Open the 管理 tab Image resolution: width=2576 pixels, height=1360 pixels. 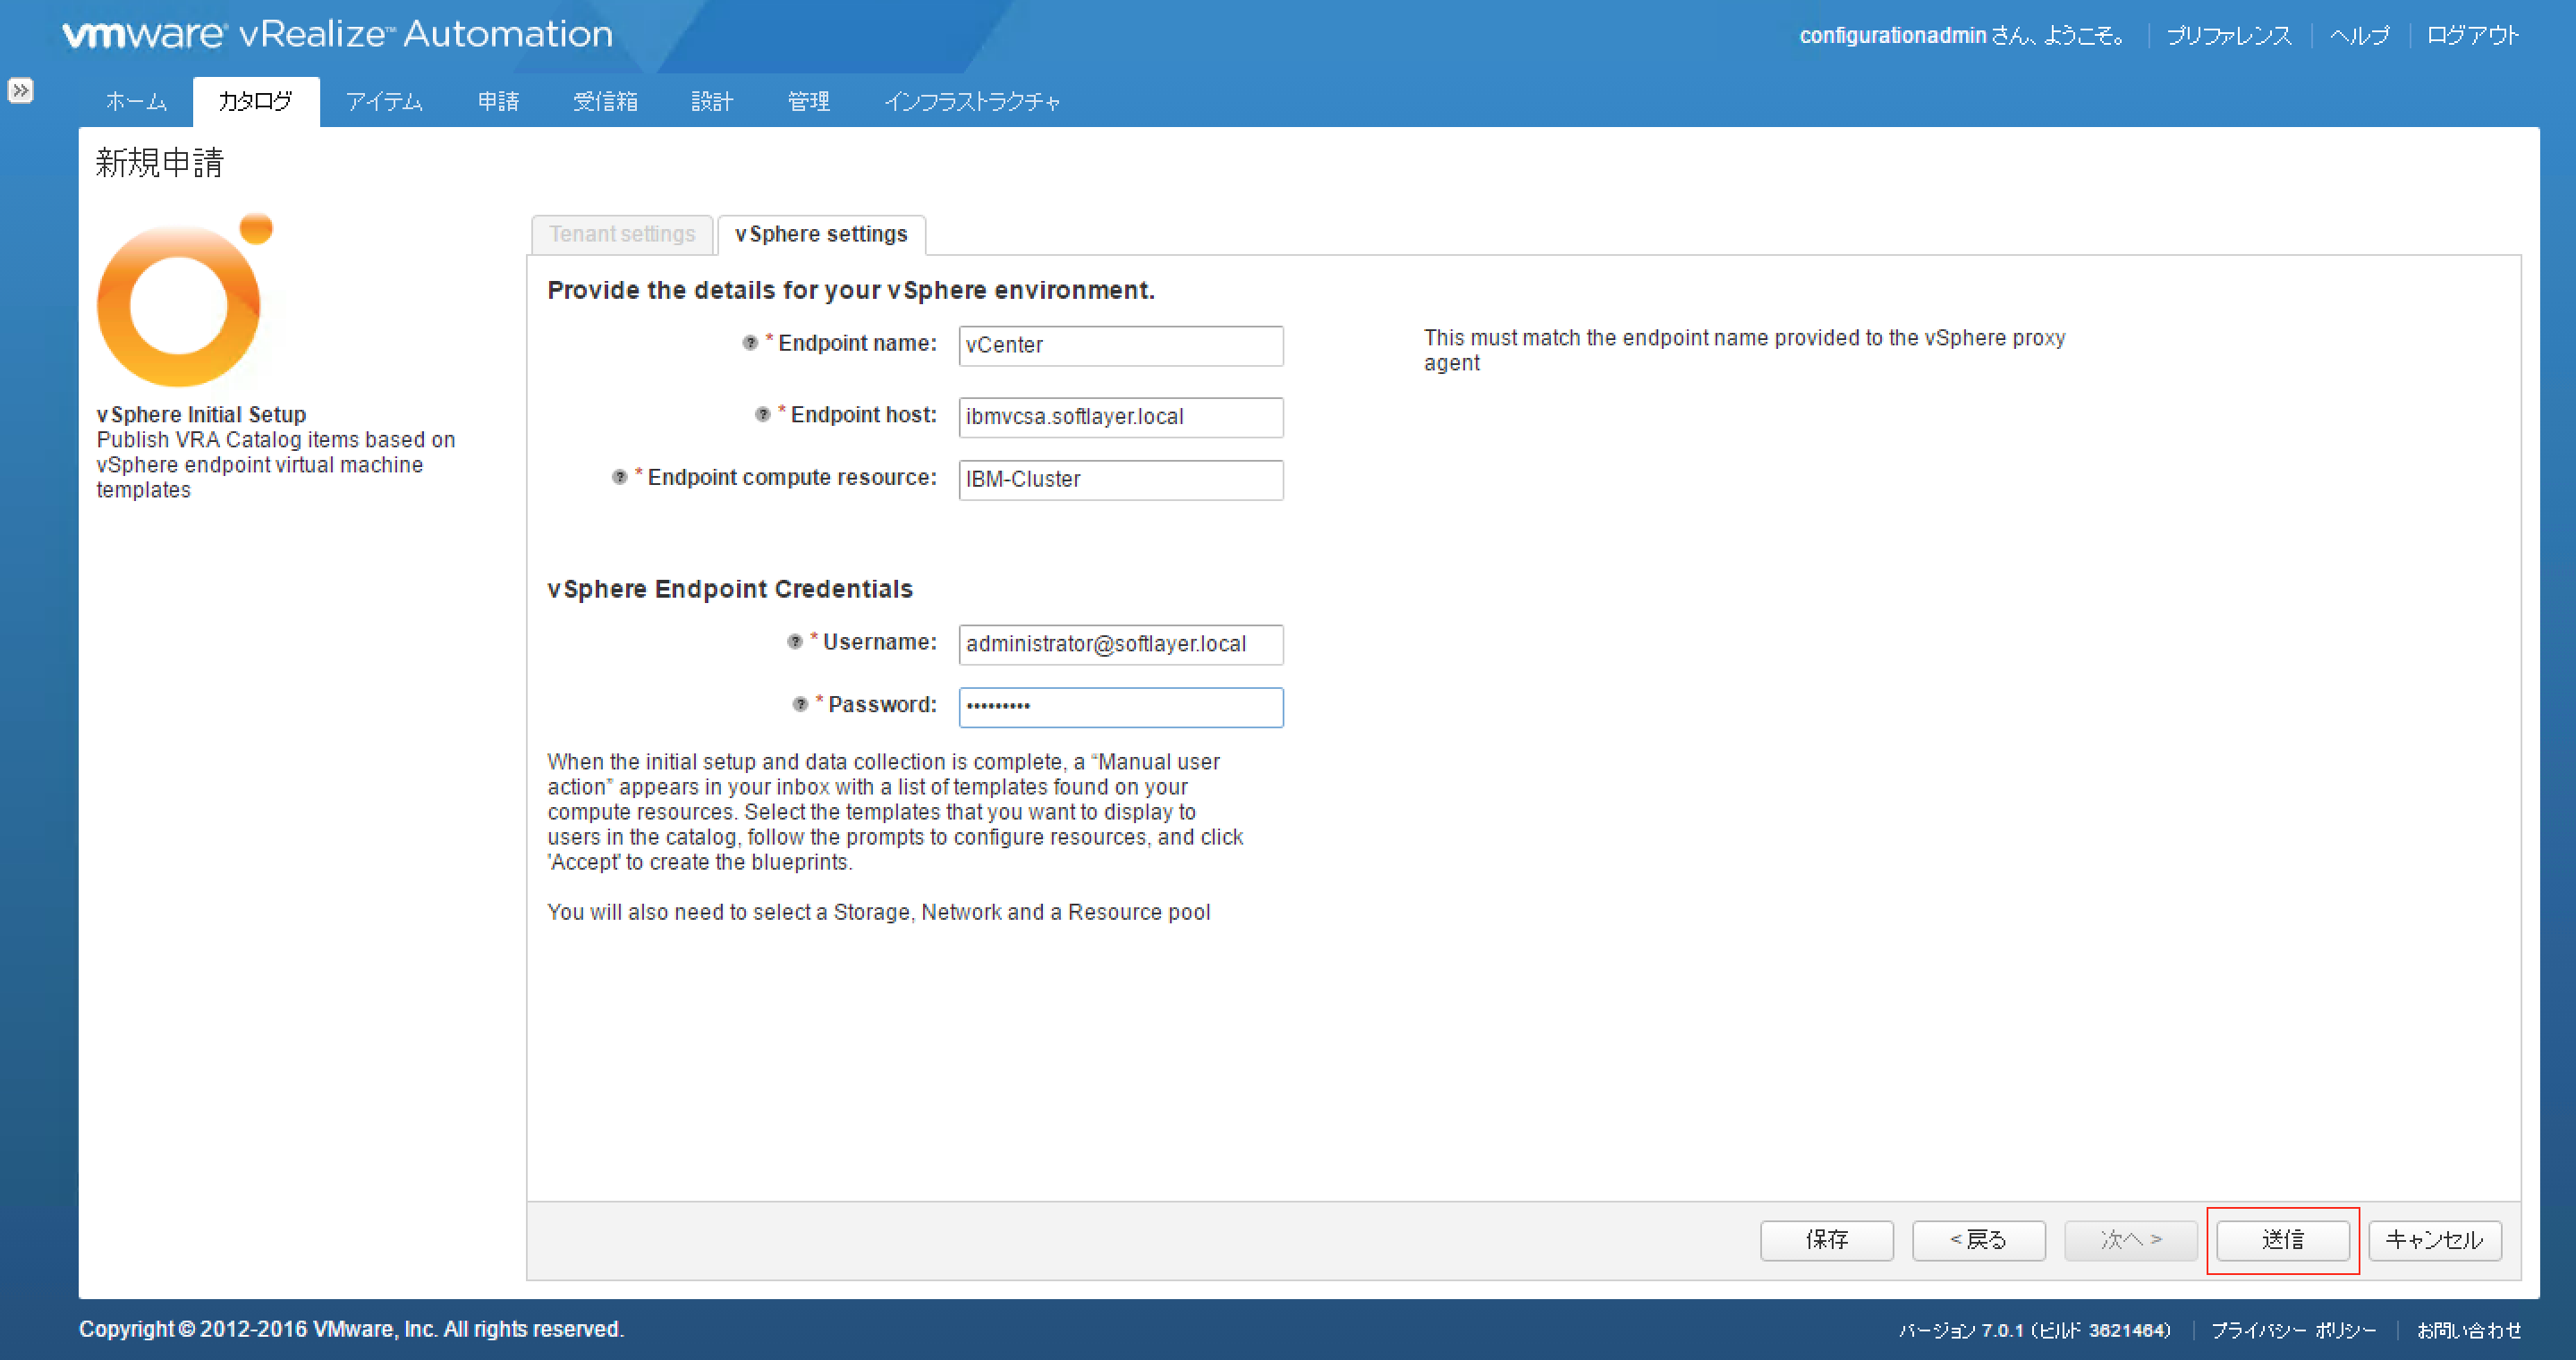pos(809,101)
